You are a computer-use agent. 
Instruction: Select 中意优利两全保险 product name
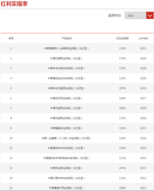pos(66,98)
